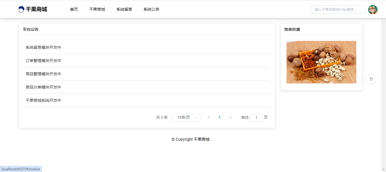Click the 干果商城 acorn logo icon

21,9
